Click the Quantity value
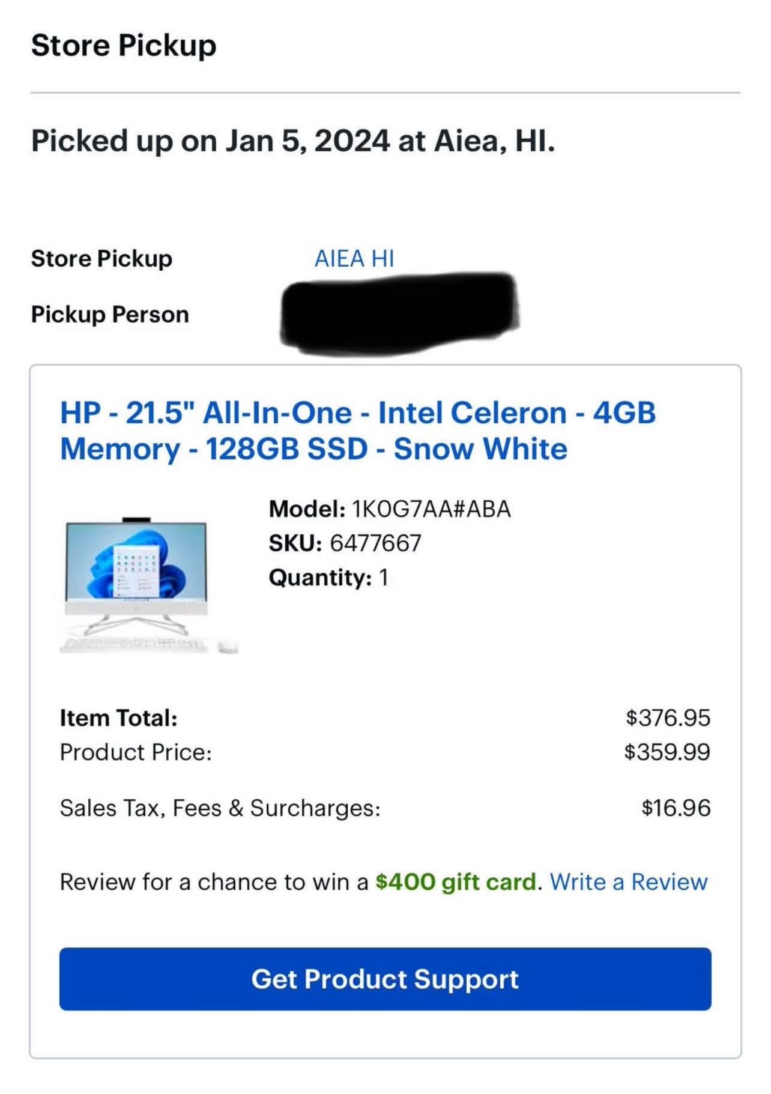 [384, 578]
